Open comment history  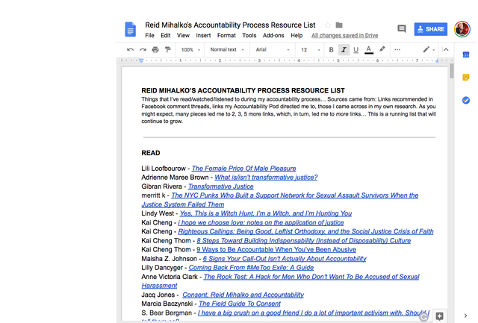[402, 29]
